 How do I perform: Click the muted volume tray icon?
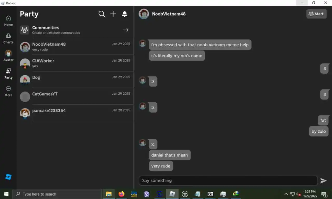tap(299, 194)
